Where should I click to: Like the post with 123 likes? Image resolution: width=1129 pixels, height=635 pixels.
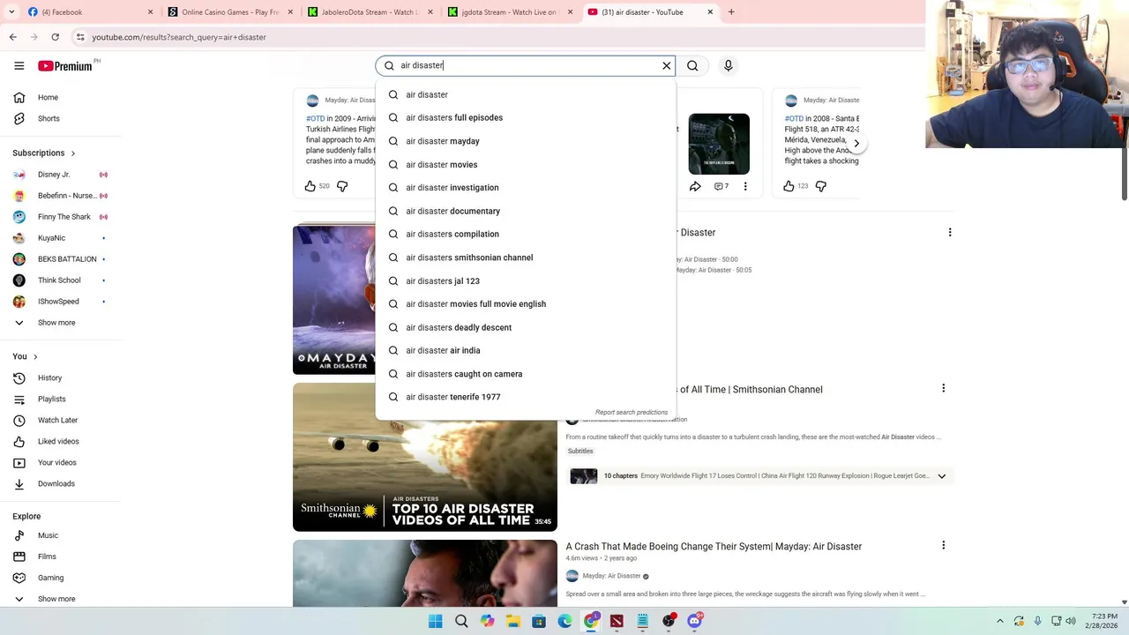tap(789, 186)
